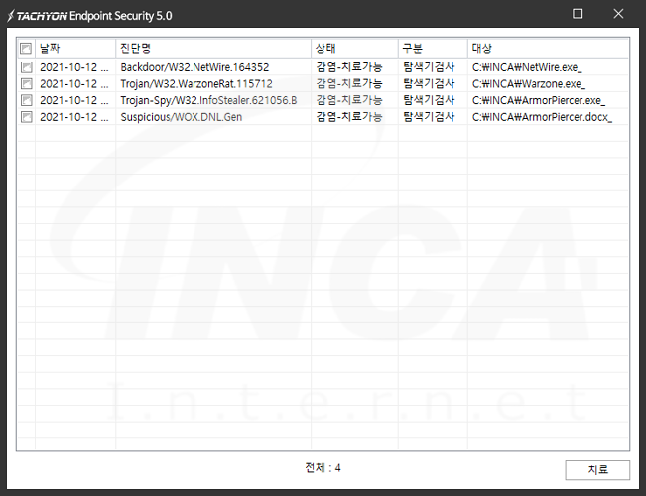Select Trojan-Spy/W32.InfoStealer.621056.B diagnosis name
This screenshot has height=496, width=646.
point(208,100)
